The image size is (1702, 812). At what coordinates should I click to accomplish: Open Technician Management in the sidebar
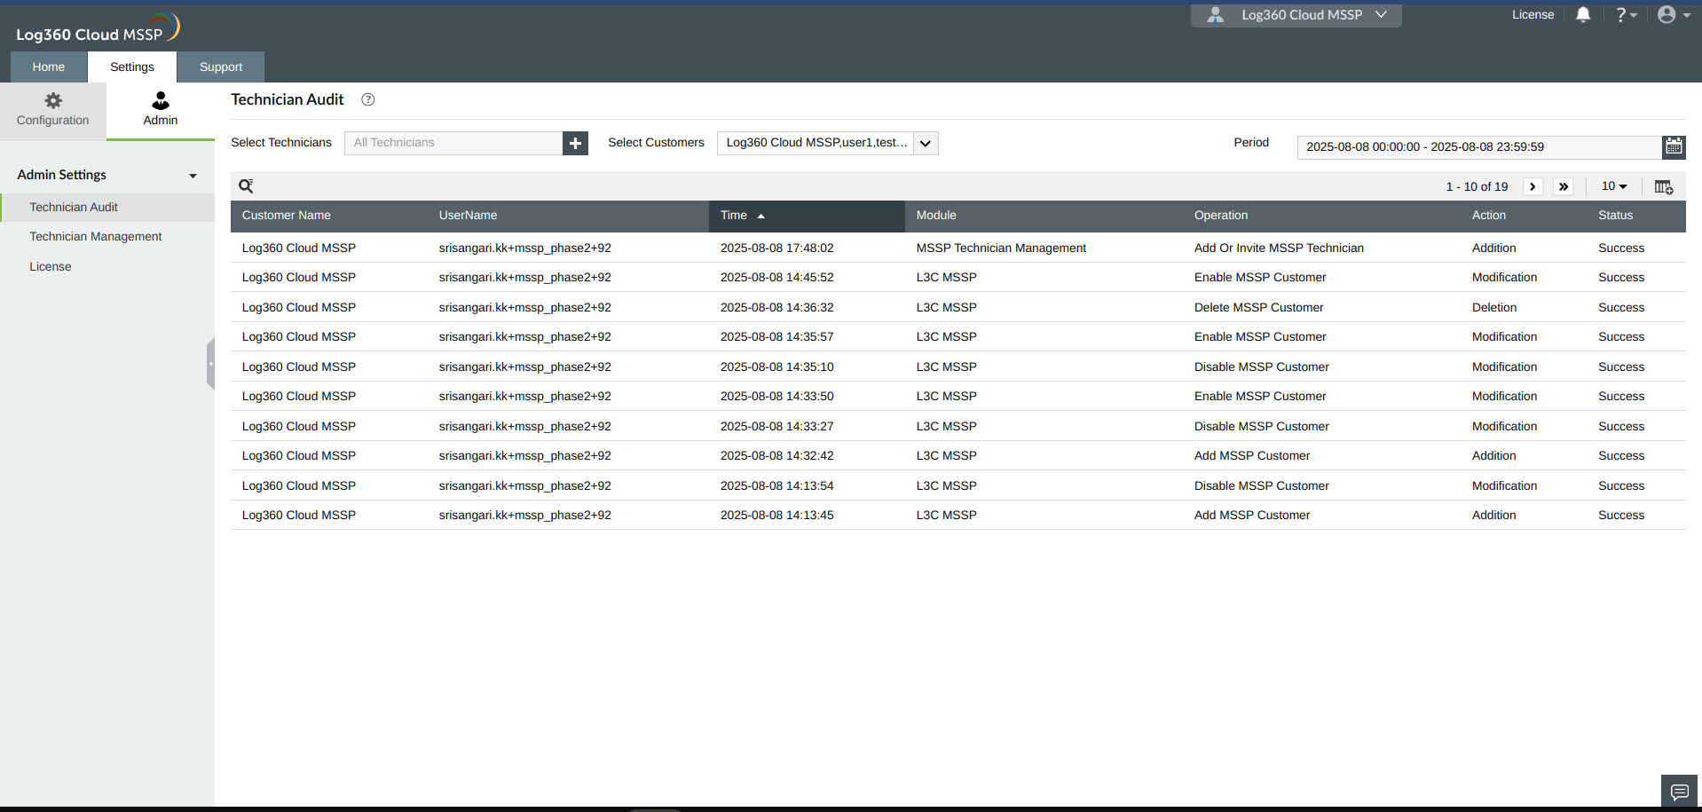pos(96,237)
